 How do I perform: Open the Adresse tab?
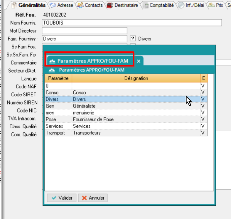pyautogui.click(x=62, y=5)
